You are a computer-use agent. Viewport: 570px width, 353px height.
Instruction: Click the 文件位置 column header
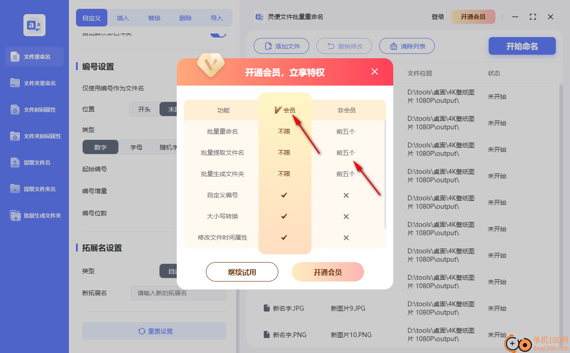[420, 73]
